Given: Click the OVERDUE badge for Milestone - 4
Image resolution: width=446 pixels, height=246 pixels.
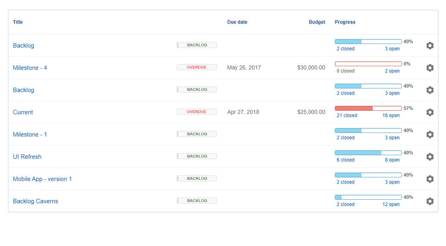Looking at the screenshot, I should click(x=197, y=67).
